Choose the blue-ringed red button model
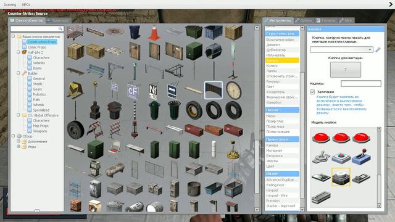 point(341,158)
